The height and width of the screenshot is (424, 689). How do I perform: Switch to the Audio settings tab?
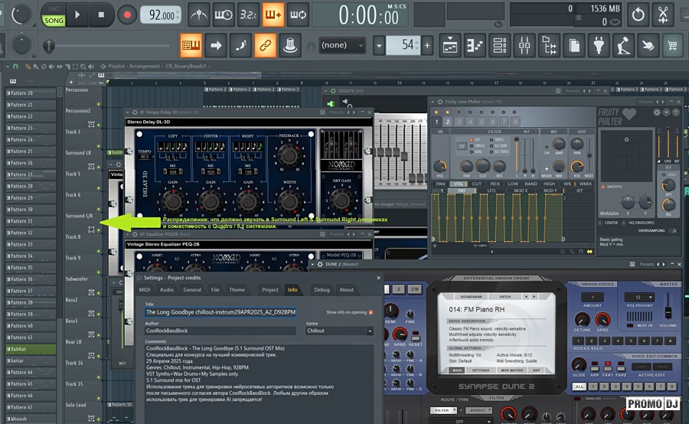tap(166, 290)
